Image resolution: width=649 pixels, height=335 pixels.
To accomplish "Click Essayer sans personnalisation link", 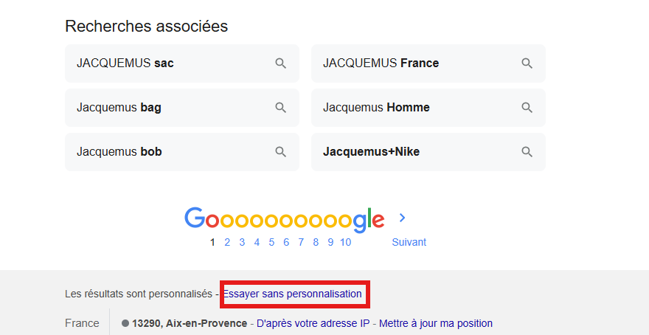I will click(292, 294).
